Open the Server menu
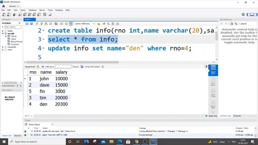Viewport: 258px width, 145px height. 42,10
